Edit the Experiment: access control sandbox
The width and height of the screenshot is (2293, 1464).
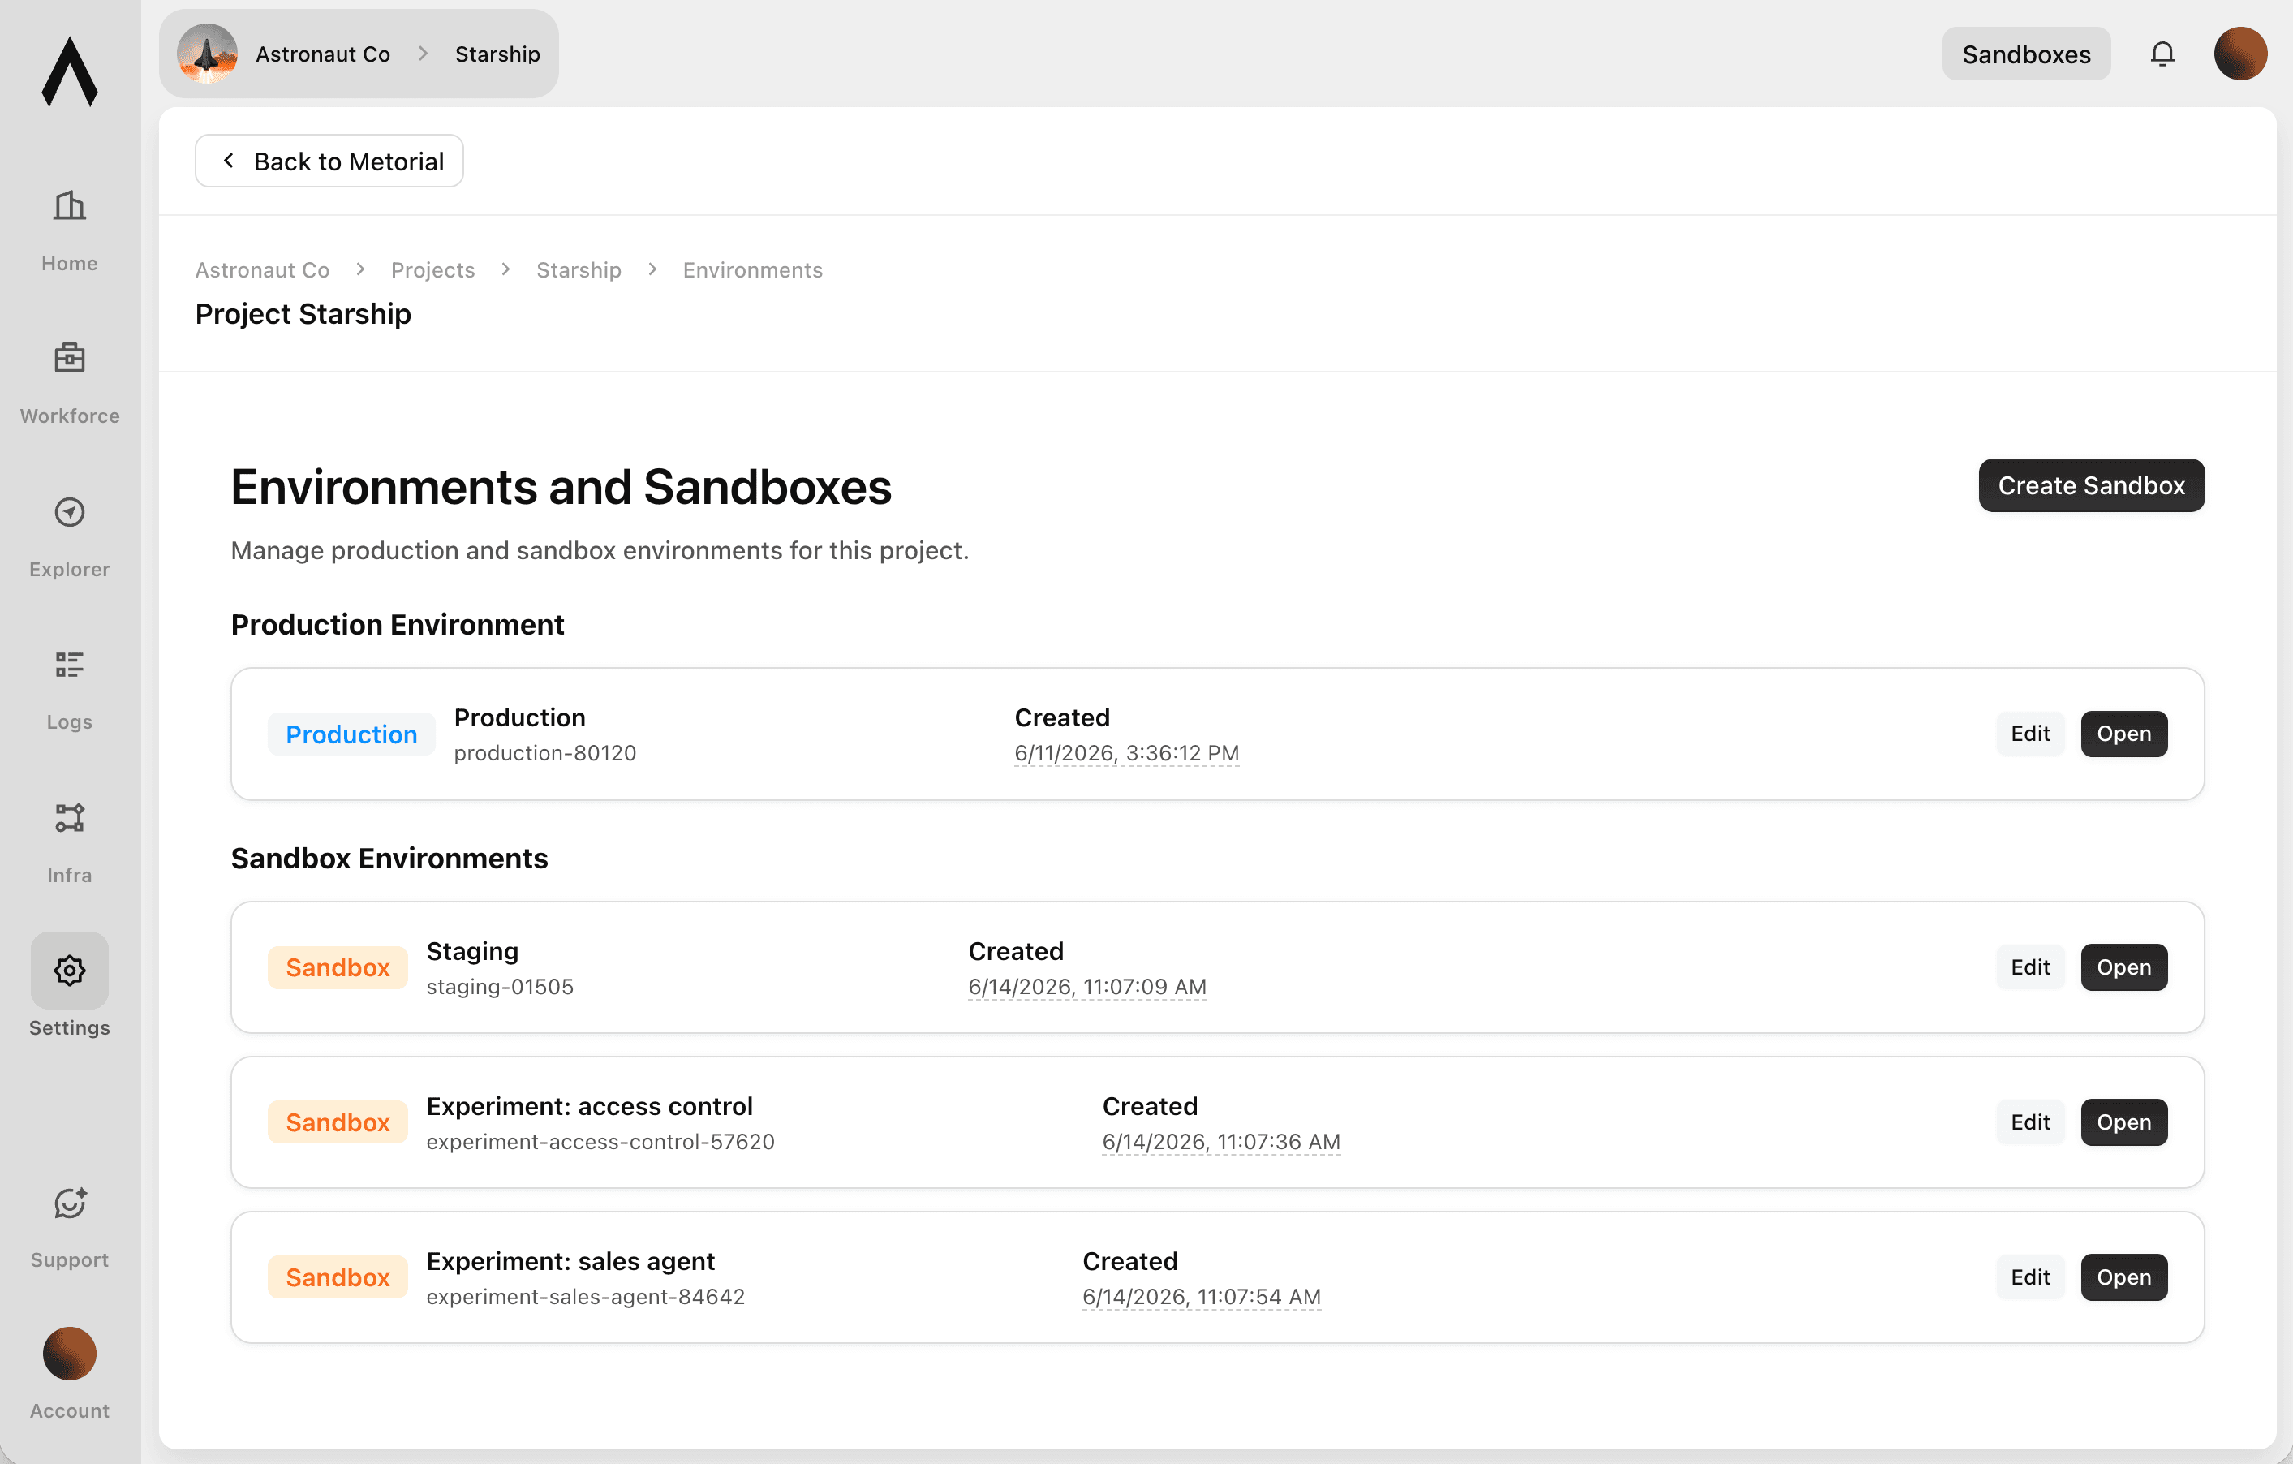[2029, 1122]
